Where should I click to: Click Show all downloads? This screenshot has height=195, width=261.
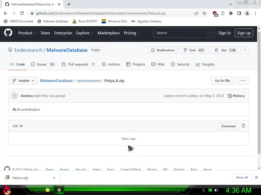click(x=242, y=177)
